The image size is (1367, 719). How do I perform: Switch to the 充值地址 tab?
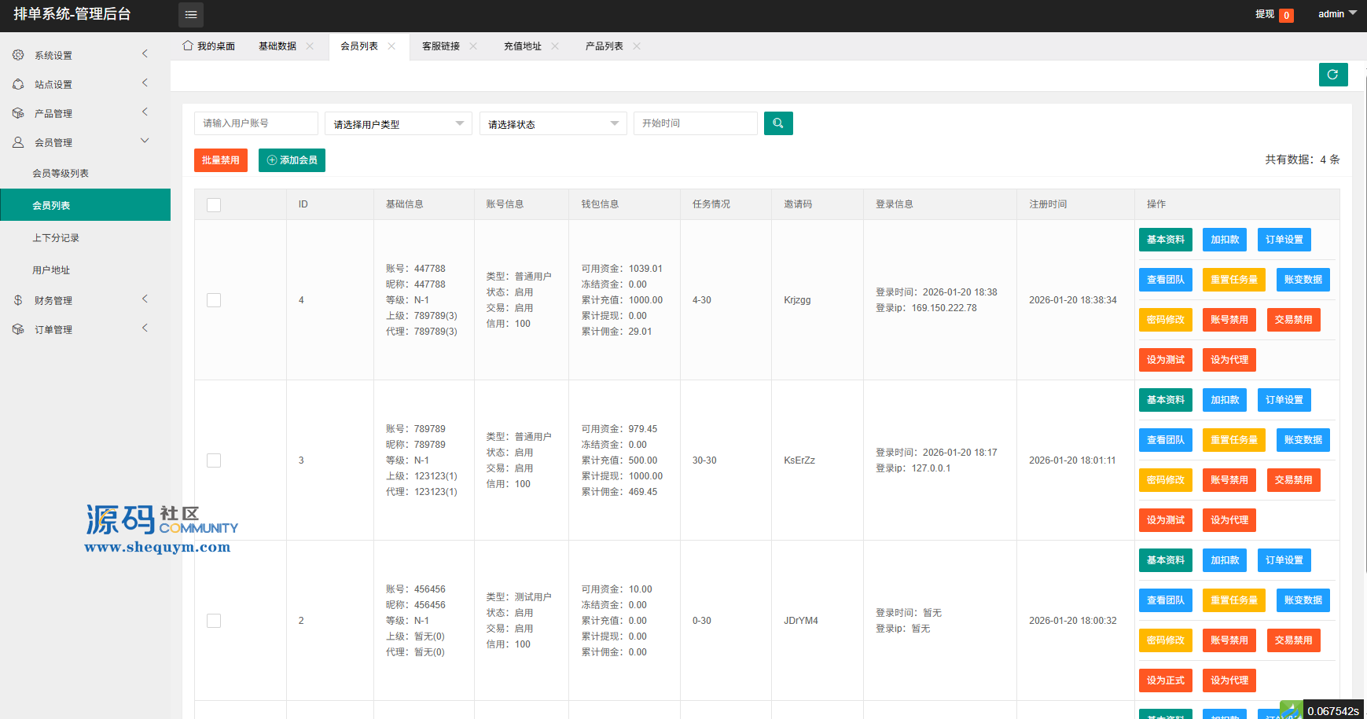[x=523, y=46]
